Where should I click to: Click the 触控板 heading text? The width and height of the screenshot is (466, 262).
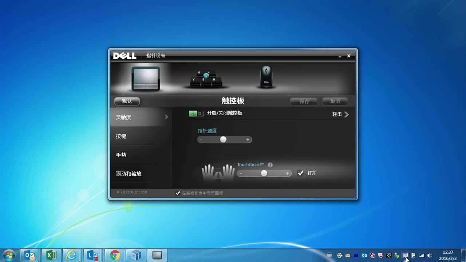[233, 101]
